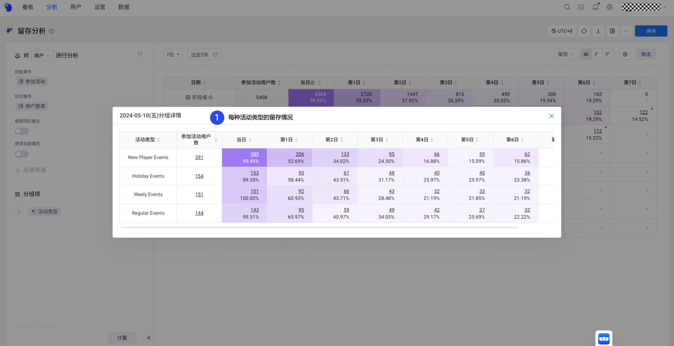Go to the 用户 tab in the top bar
The image size is (674, 346).
click(76, 7)
